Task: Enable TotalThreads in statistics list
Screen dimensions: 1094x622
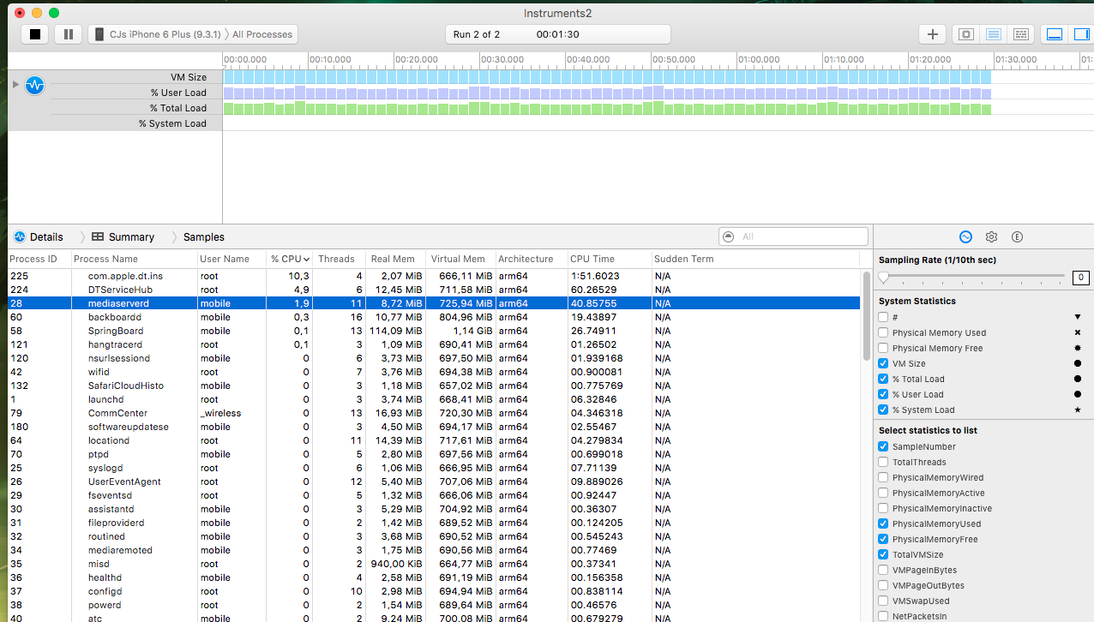Action: tap(883, 462)
